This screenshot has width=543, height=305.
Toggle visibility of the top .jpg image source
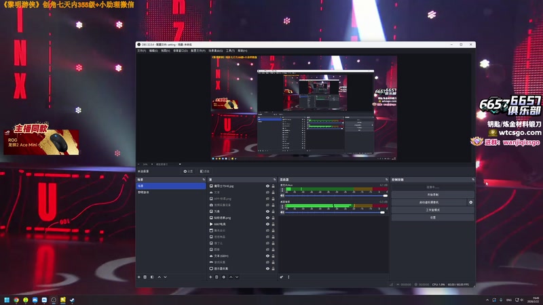point(267,186)
